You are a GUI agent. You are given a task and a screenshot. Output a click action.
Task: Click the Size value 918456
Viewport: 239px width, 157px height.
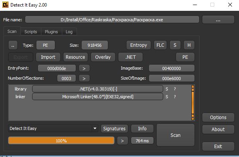(94, 45)
